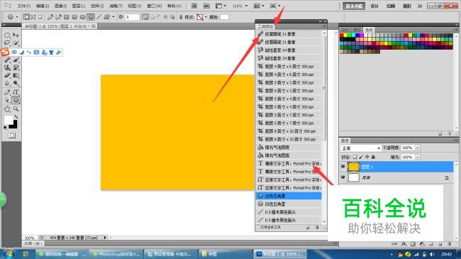Click Shape Layers mode in options bar
Viewport: 461px width, 259px height.
point(27,17)
